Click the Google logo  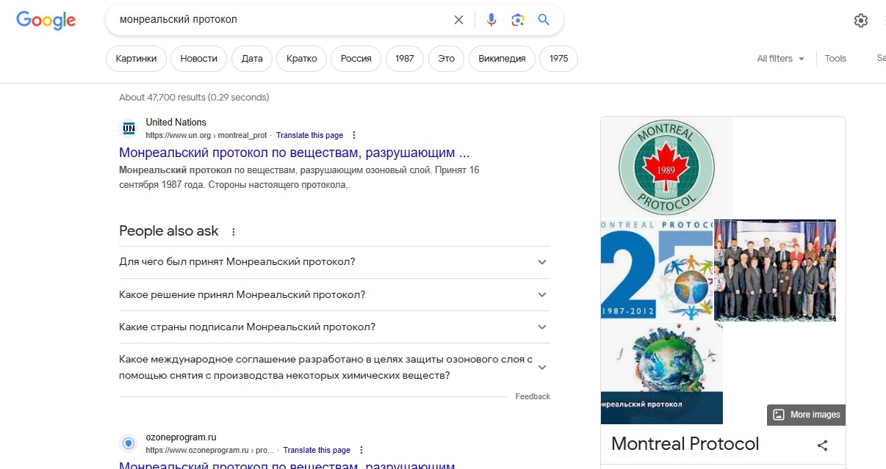46,20
